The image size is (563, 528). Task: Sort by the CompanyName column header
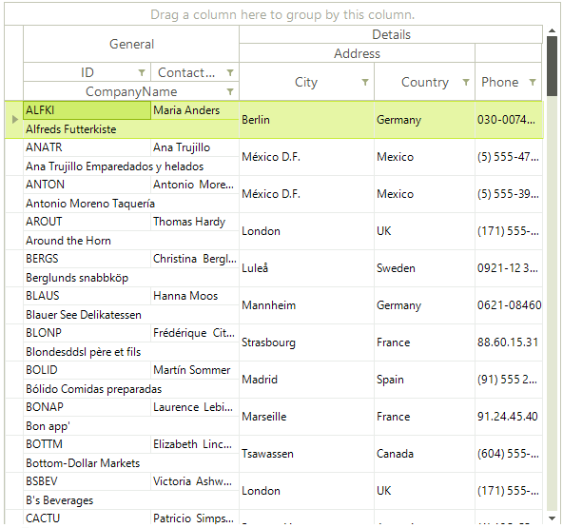[131, 91]
